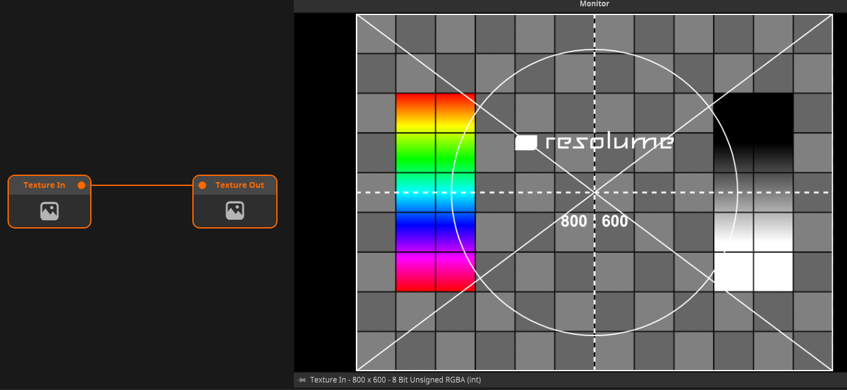Click the Monitor panel title bar

point(594,4)
